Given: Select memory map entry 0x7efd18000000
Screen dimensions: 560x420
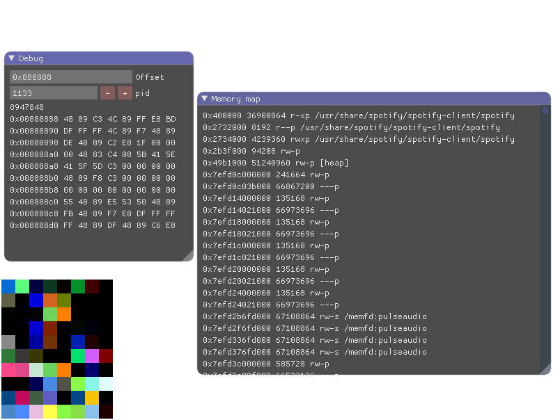Looking at the screenshot, I should 265,222.
